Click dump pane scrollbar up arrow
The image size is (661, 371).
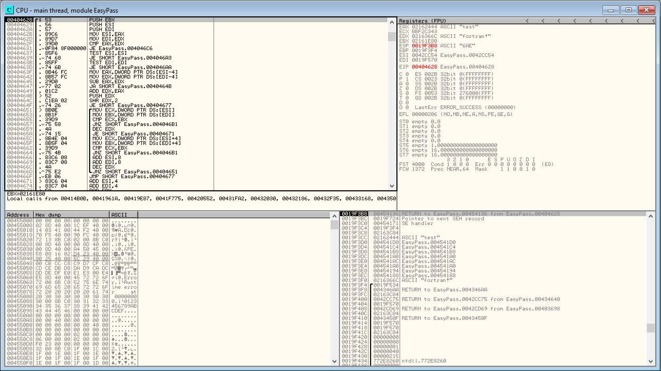tap(334, 216)
